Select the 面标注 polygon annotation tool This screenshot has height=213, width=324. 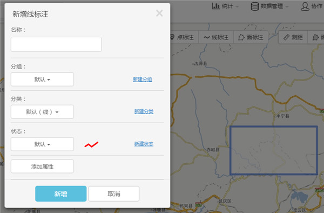click(x=251, y=37)
